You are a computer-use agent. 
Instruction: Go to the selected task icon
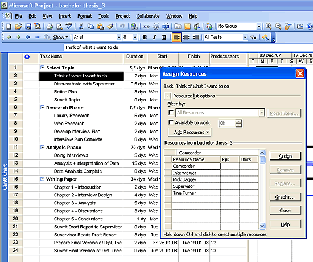pos(288,26)
